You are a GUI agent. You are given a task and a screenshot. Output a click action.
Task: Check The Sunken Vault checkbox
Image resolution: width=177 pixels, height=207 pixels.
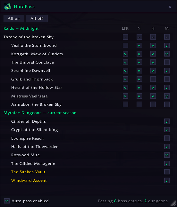point(167,172)
